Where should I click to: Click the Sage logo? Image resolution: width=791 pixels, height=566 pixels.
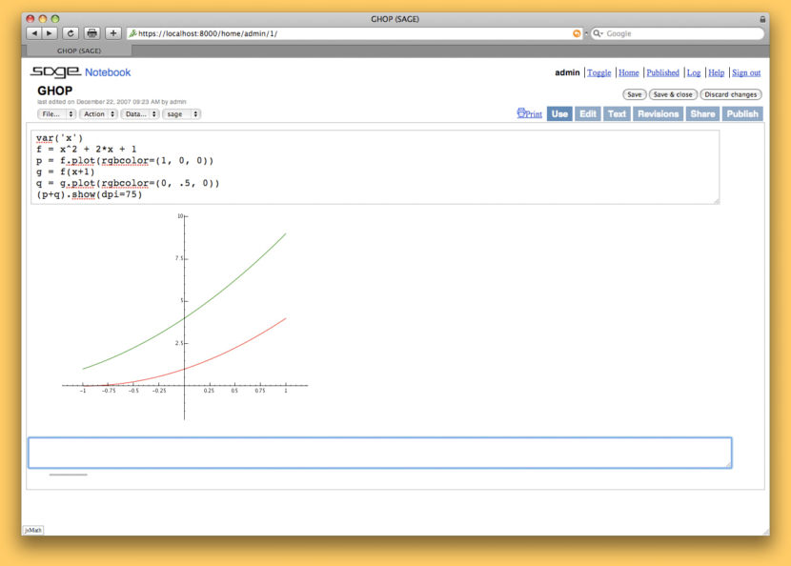[x=55, y=72]
